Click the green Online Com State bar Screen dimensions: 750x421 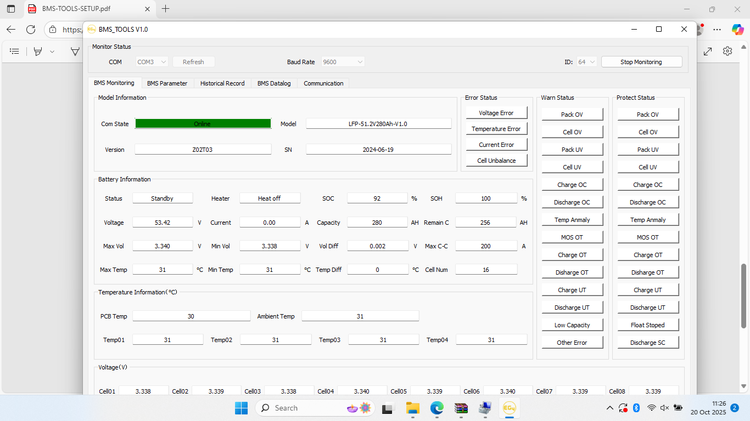point(203,124)
